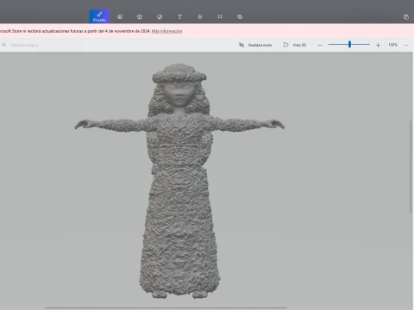
Task: Select the Text tool
Action: (x=179, y=17)
